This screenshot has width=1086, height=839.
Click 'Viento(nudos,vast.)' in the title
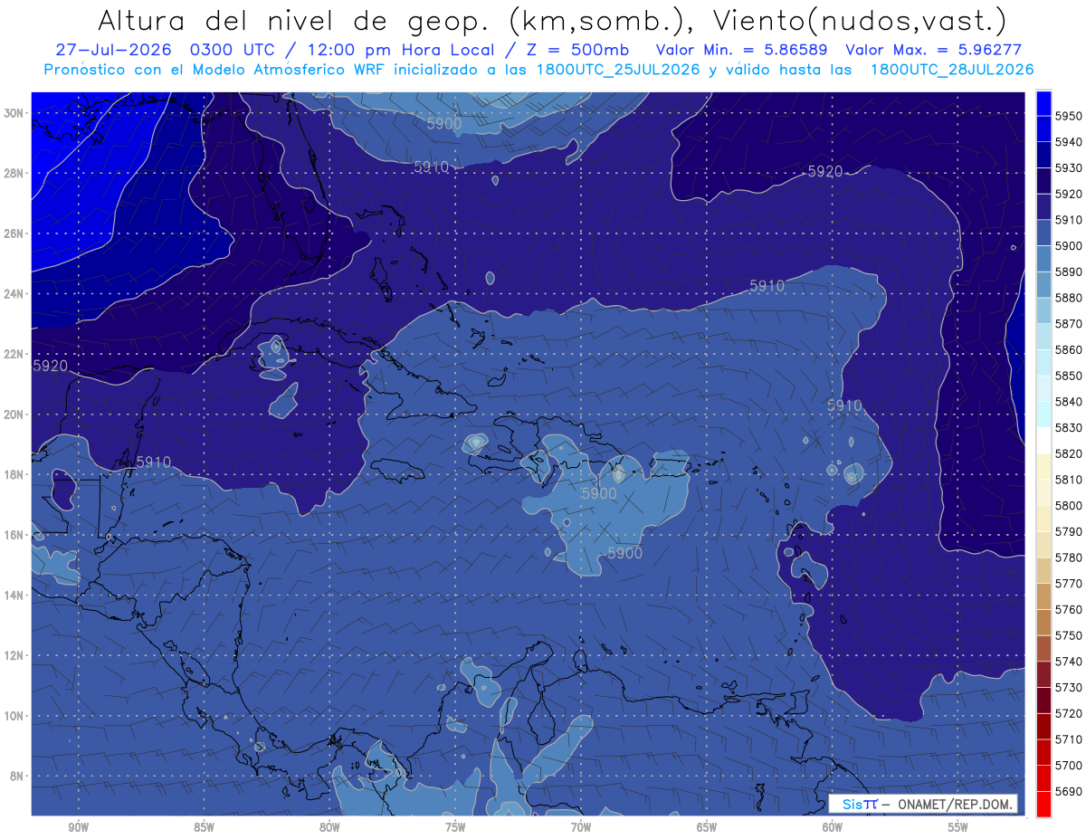point(860,20)
